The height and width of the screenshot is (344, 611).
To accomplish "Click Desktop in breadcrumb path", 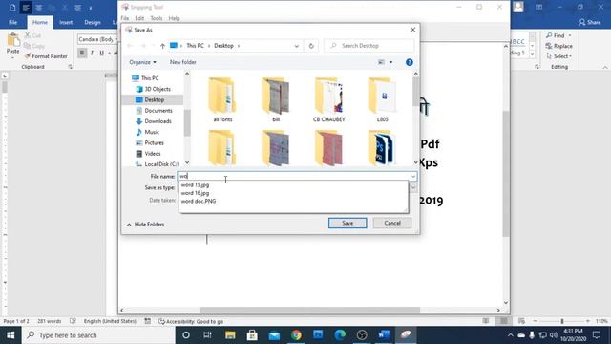I will (x=223, y=46).
